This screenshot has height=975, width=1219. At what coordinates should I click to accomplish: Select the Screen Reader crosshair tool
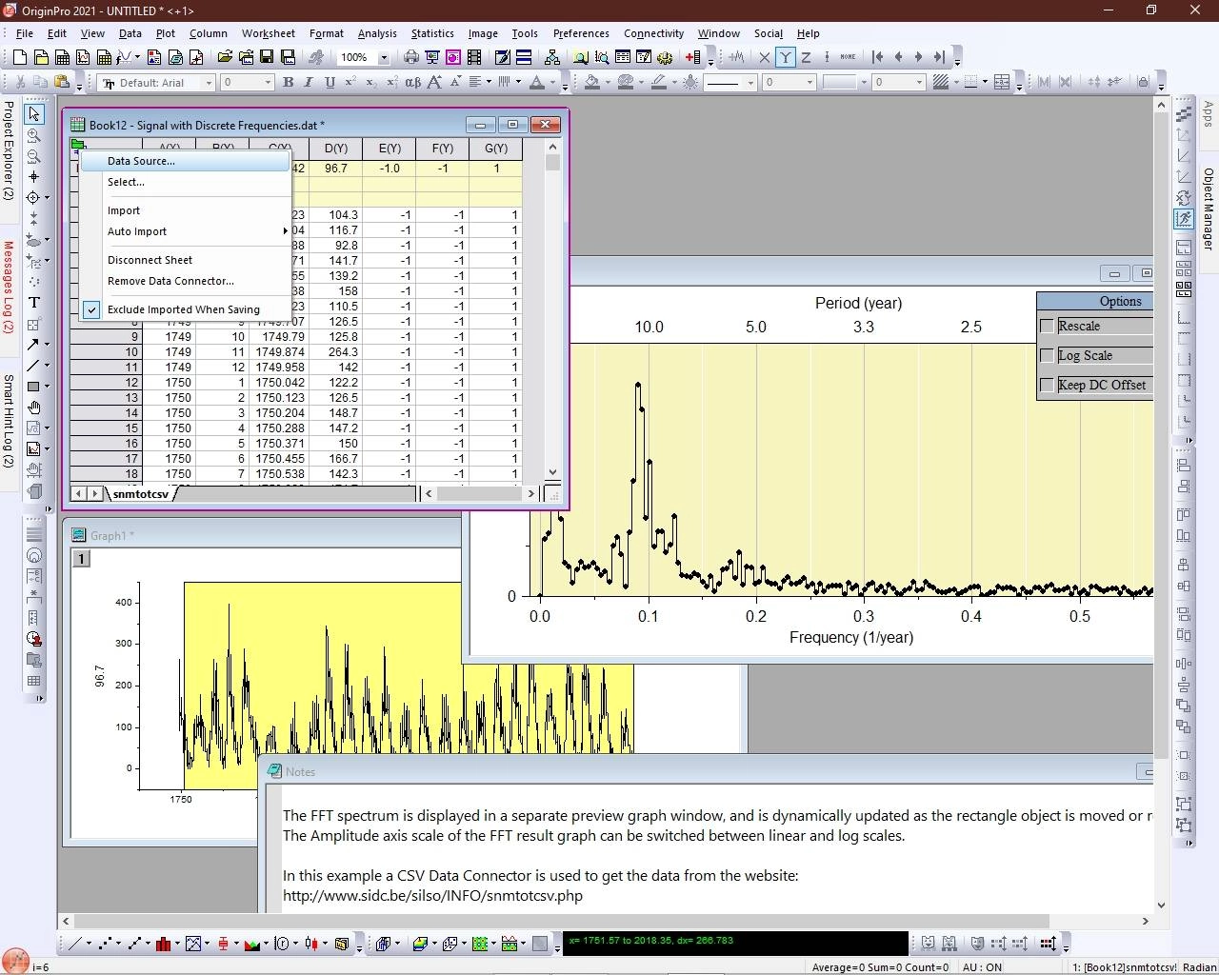coord(34,177)
